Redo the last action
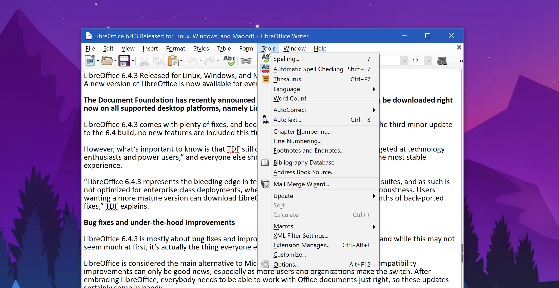Image resolution: width=559 pixels, height=288 pixels. (210, 60)
